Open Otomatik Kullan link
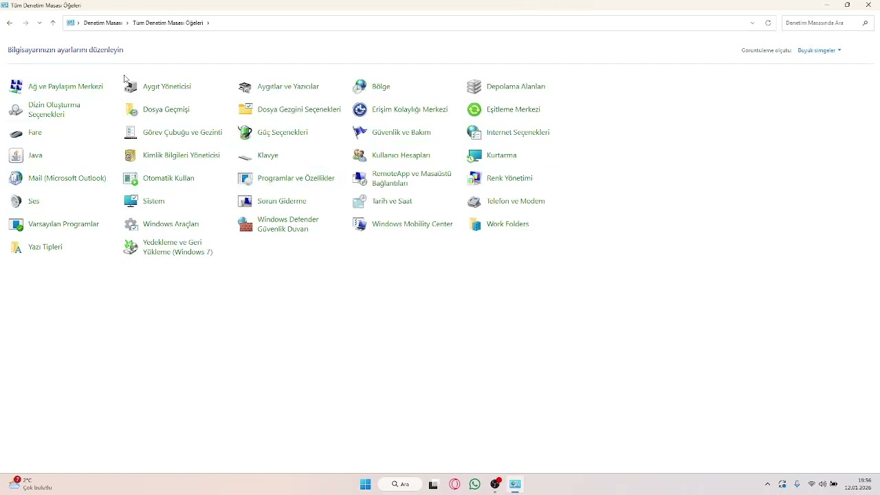This screenshot has width=880, height=495. [168, 178]
